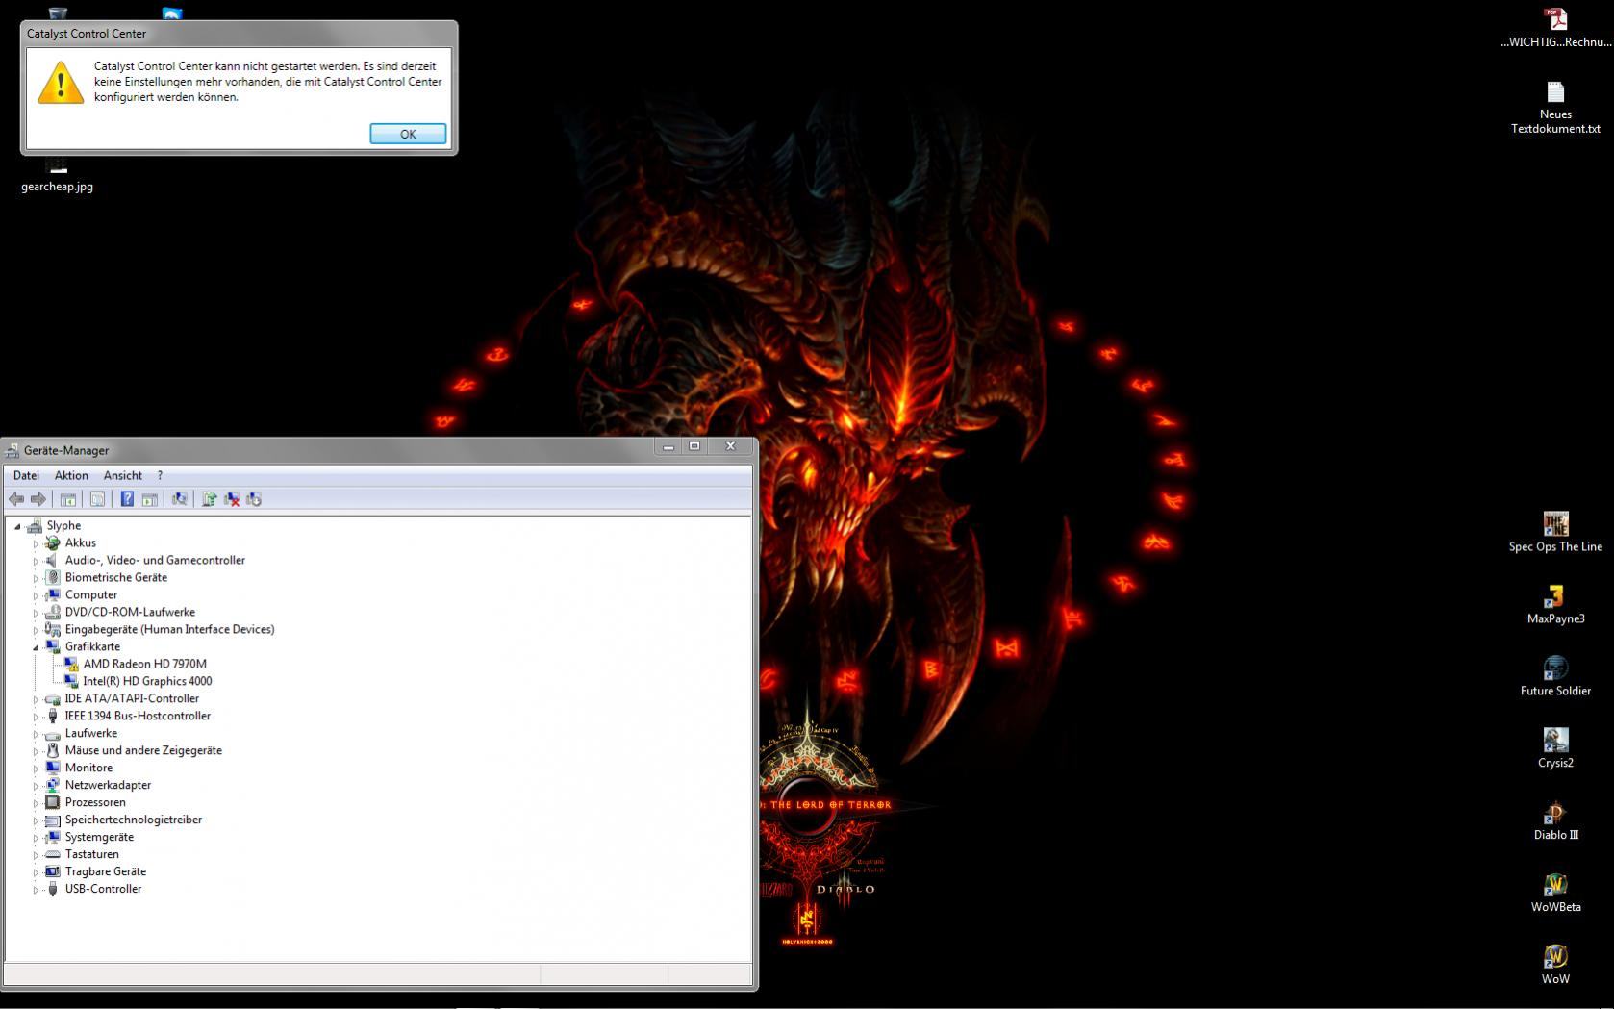
Task: Select the WICHTIG...Rechnu PDF desktop icon
Action: [x=1555, y=28]
